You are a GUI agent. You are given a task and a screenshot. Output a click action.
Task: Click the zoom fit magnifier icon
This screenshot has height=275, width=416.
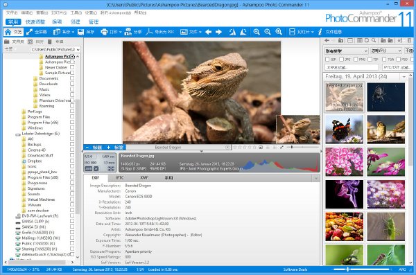tap(268, 32)
